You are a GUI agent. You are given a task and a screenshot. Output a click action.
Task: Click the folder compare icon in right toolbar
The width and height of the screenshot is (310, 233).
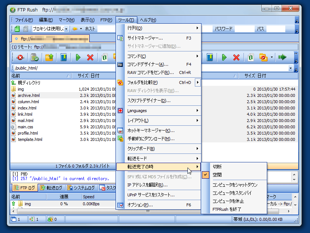tap(263, 57)
